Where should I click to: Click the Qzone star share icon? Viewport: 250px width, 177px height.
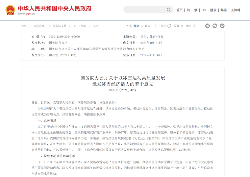point(222,26)
